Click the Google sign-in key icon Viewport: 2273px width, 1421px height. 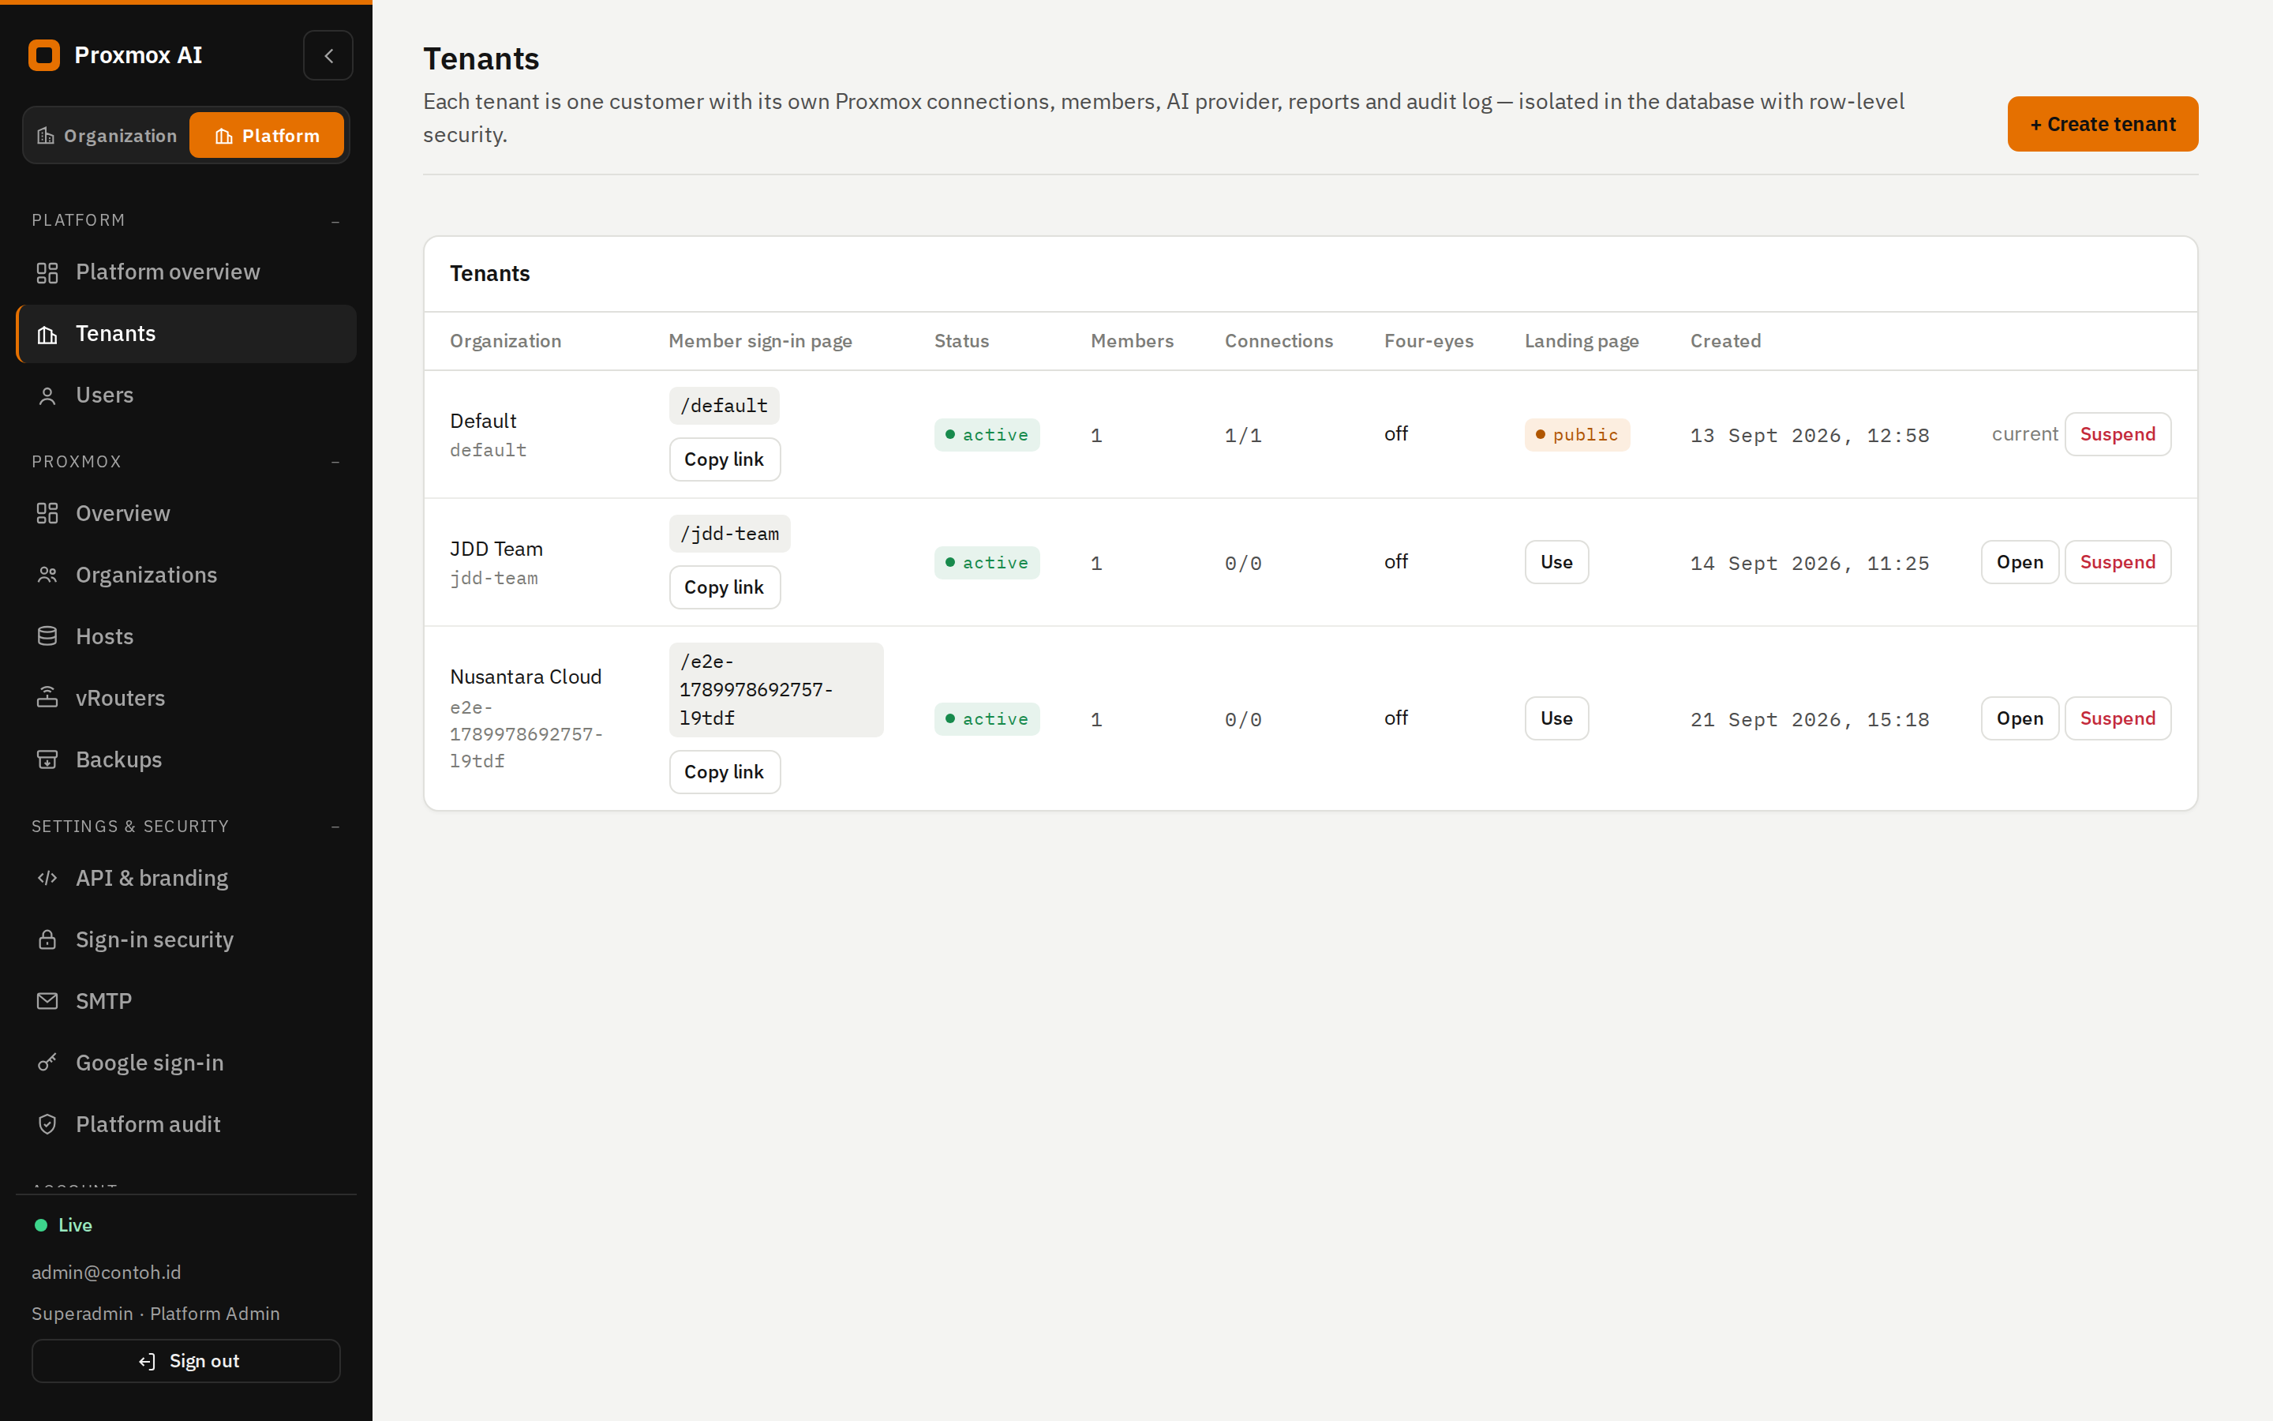(47, 1063)
